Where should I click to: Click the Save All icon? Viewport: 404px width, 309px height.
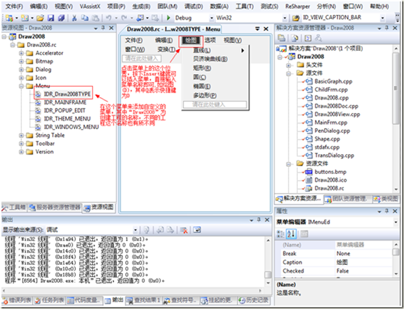pos(61,18)
